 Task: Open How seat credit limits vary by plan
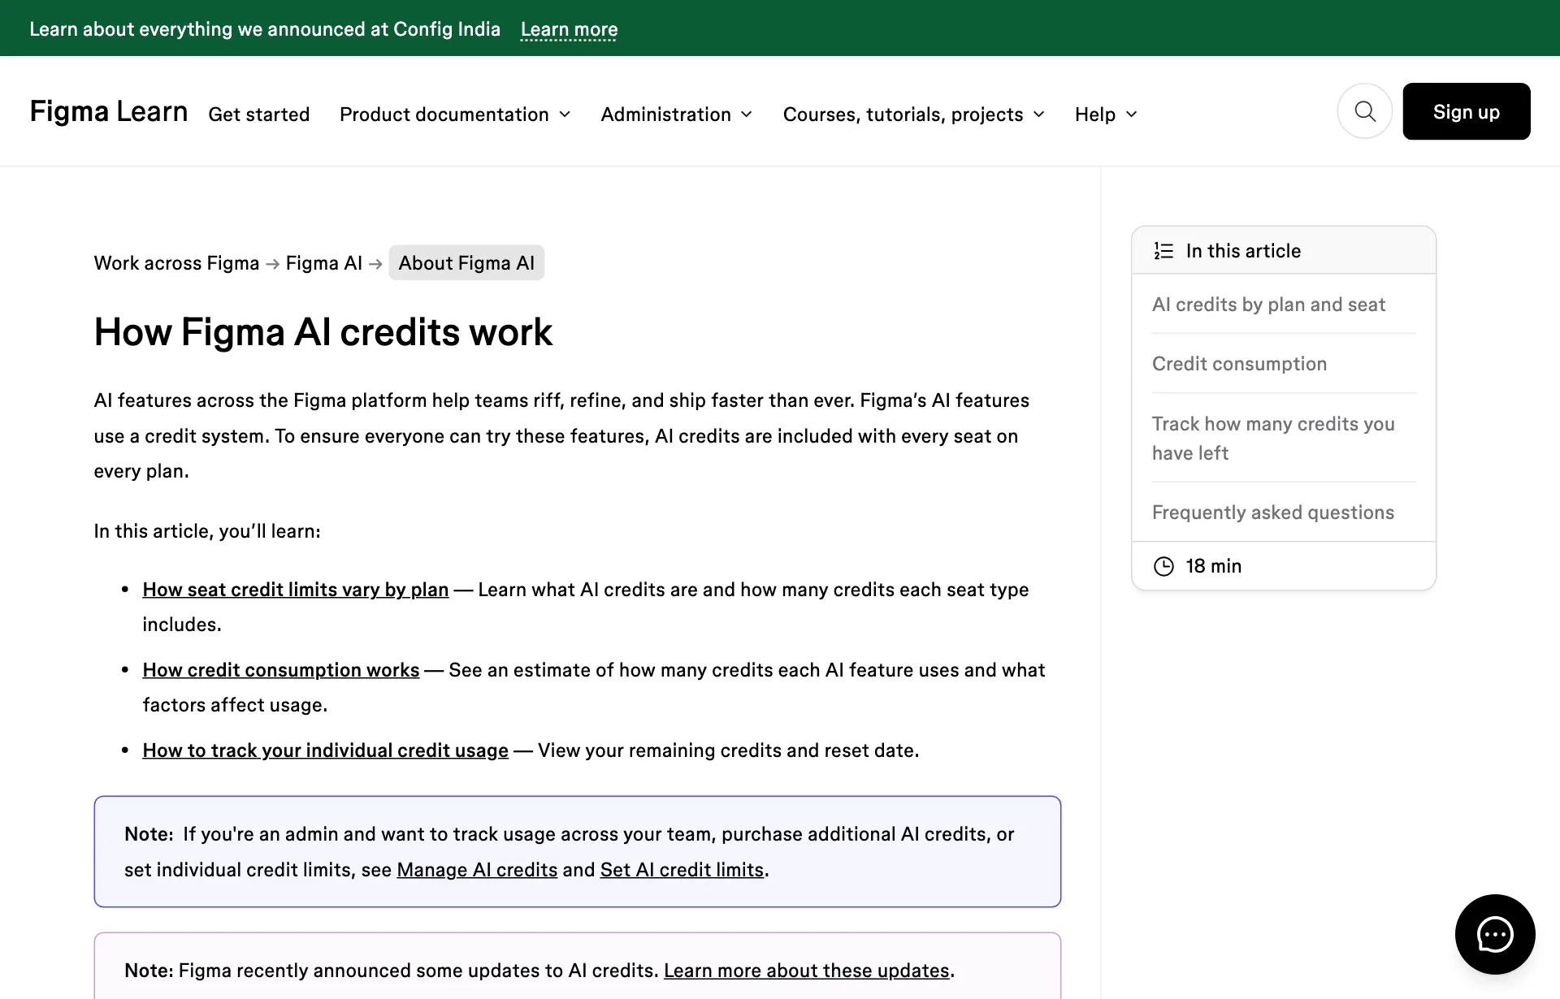(x=296, y=590)
